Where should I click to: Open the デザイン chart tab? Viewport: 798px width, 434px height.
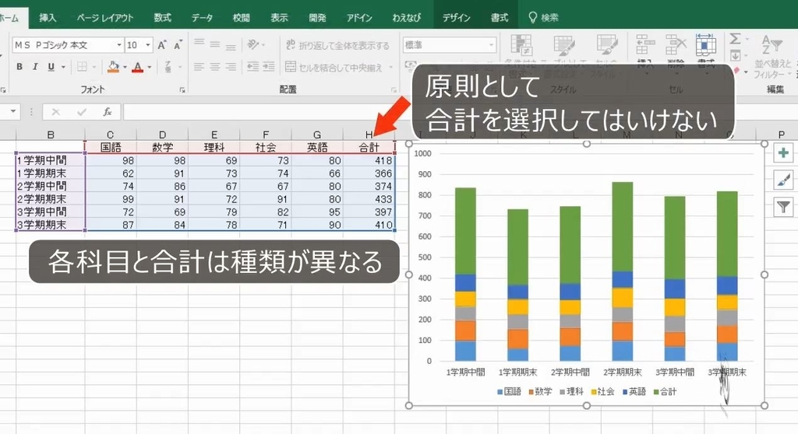[x=456, y=18]
